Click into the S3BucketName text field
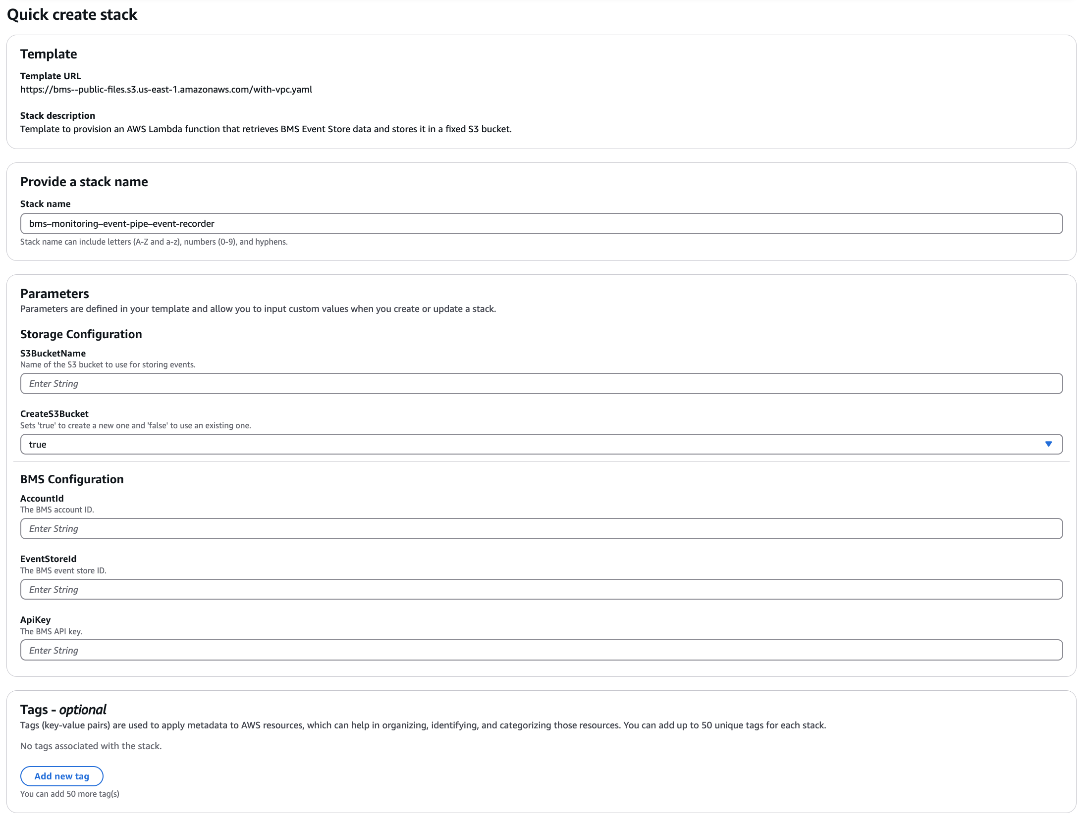The height and width of the screenshot is (819, 1085). click(541, 384)
